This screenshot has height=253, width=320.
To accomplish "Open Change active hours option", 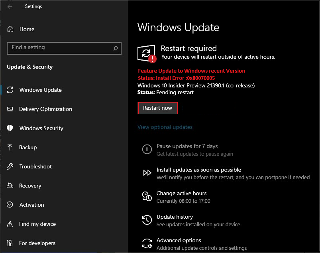I will (x=181, y=193).
